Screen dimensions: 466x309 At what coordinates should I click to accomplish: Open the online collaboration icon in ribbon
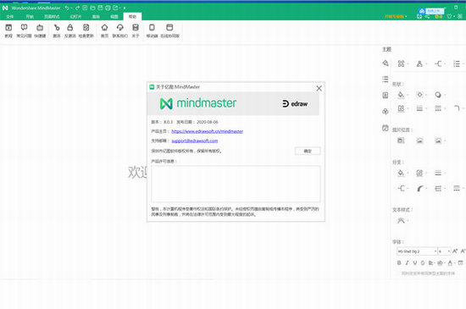(169, 30)
